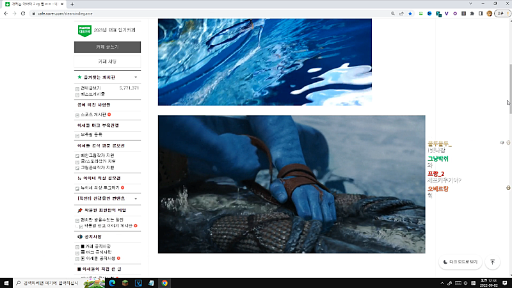Open the 뉴이네 의상 투고하기 board
This screenshot has width=512, height=288.
pyautogui.click(x=100, y=188)
